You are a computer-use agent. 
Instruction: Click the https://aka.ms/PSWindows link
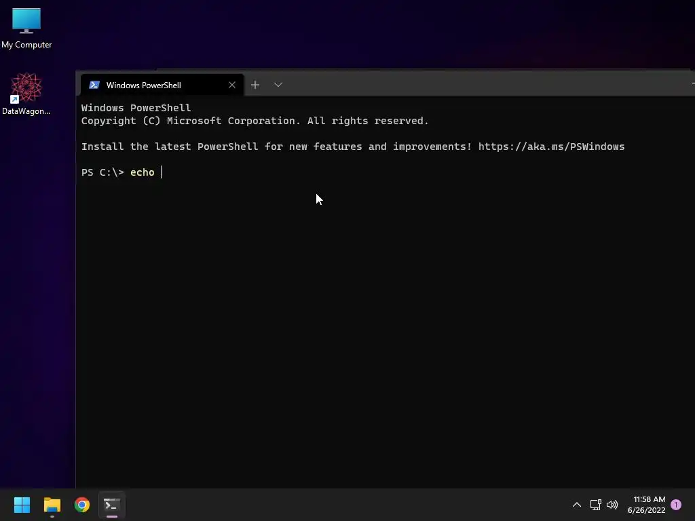click(551, 147)
